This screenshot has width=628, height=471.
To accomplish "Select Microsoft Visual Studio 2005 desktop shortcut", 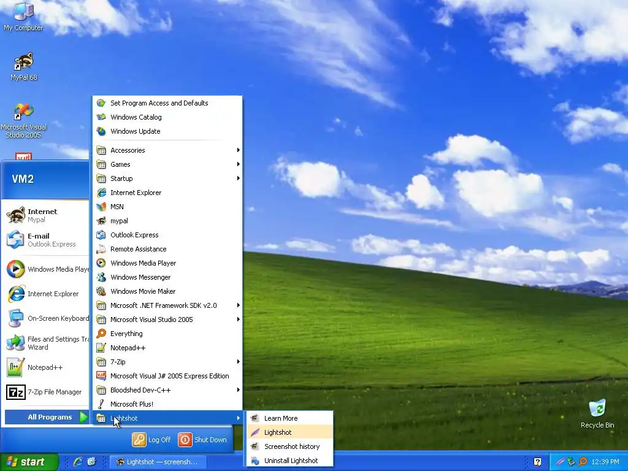I will point(24,121).
